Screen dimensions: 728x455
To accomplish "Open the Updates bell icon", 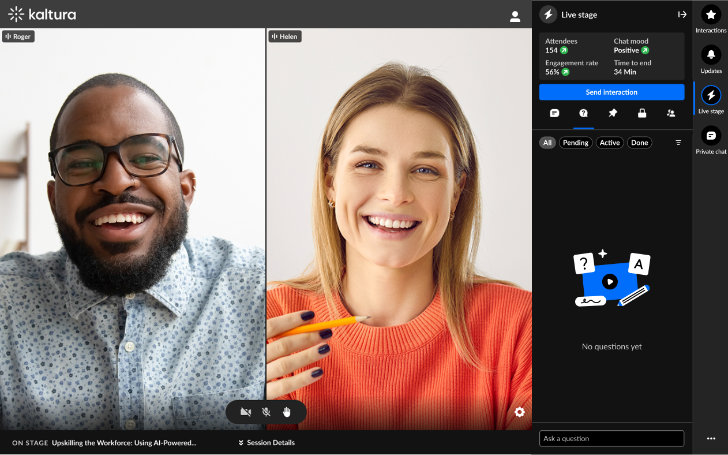I will click(711, 55).
